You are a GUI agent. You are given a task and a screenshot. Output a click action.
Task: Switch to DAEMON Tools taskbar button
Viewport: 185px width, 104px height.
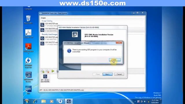coord(60,101)
